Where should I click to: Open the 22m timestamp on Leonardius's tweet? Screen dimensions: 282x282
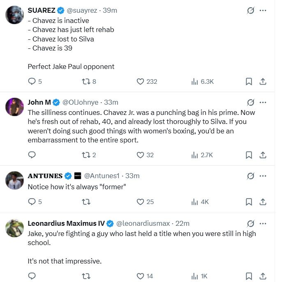coord(182,223)
